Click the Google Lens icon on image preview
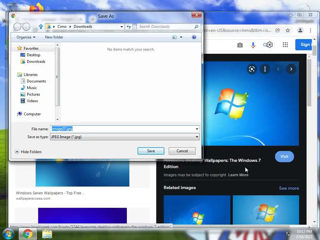Screen dimensions: 320x240 tap(252, 69)
